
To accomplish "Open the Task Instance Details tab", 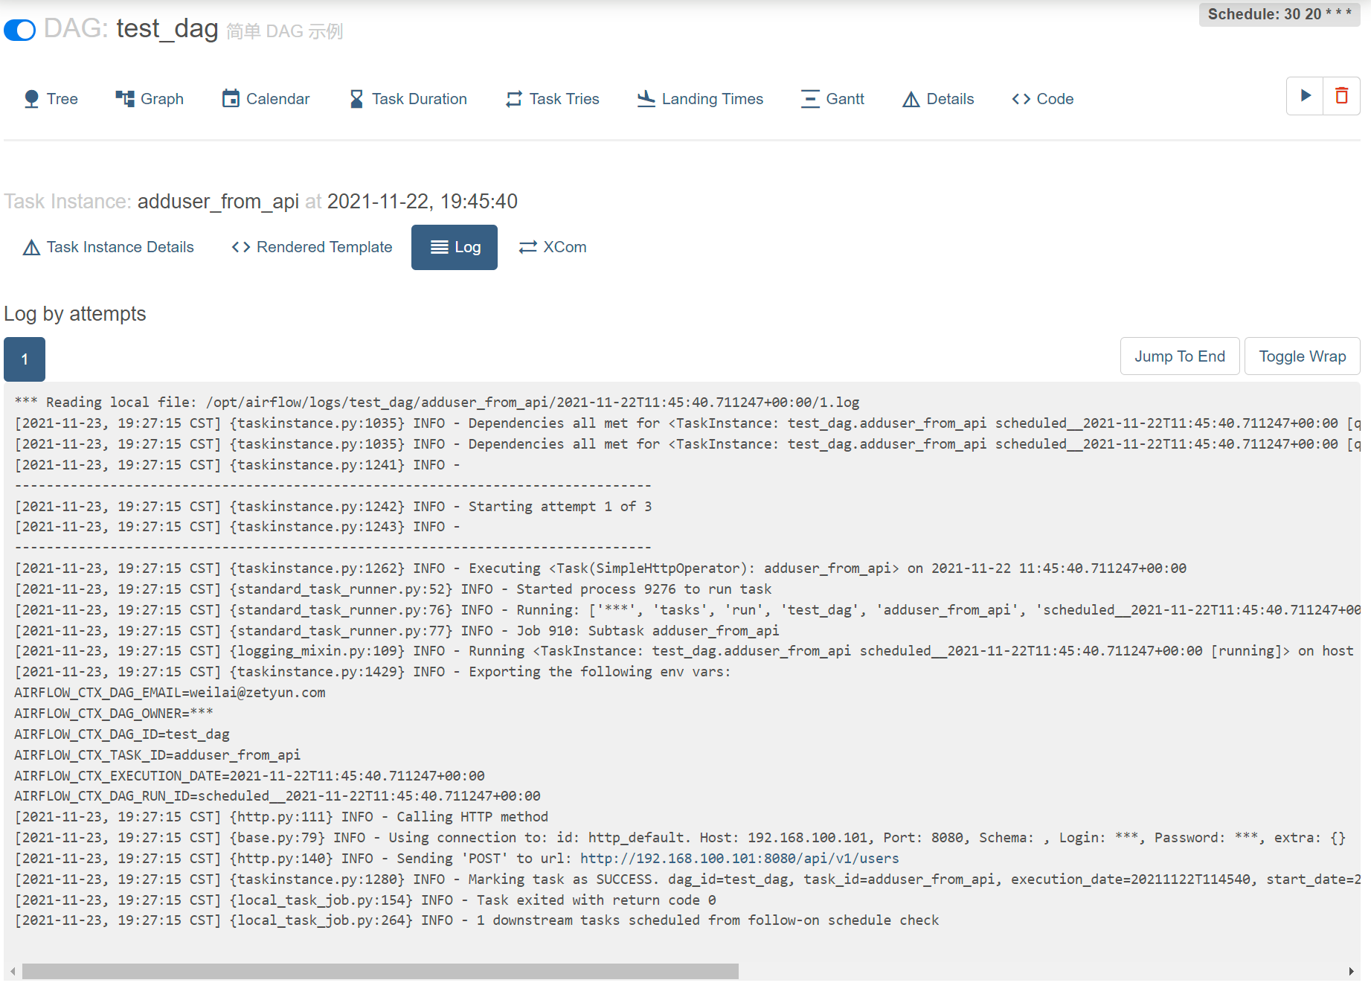I will coord(109,247).
